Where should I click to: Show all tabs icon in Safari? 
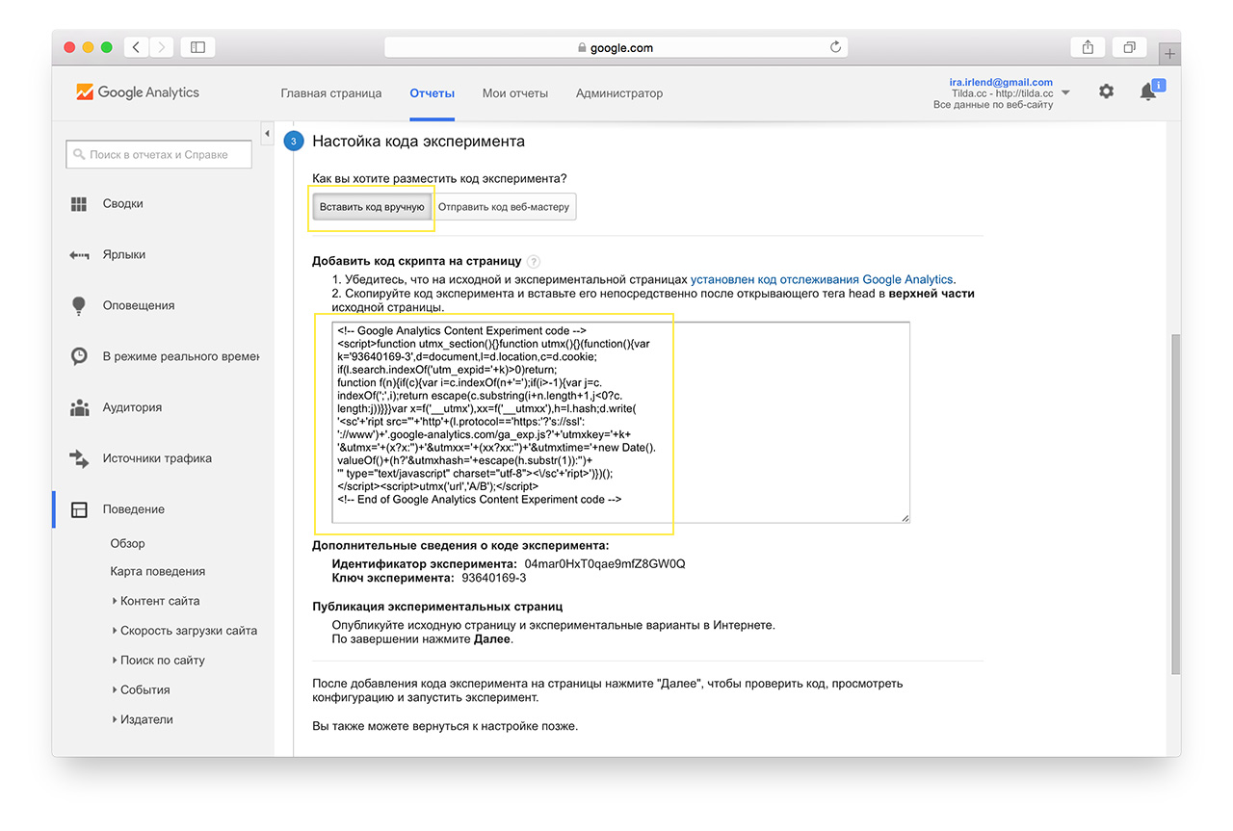(x=1129, y=46)
